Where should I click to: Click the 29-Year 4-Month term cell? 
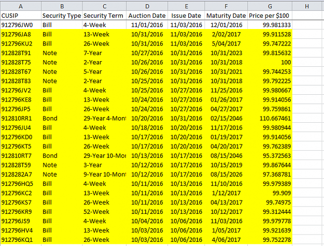104,118
